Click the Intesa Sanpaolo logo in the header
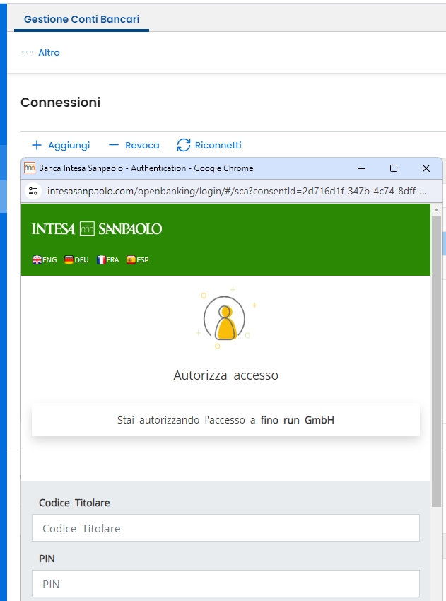Image resolution: width=446 pixels, height=601 pixels. point(97,229)
